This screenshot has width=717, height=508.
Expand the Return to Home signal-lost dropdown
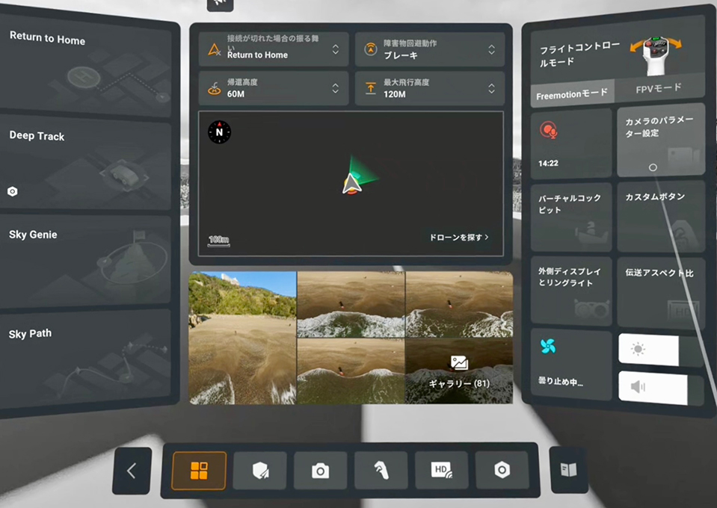point(273,49)
